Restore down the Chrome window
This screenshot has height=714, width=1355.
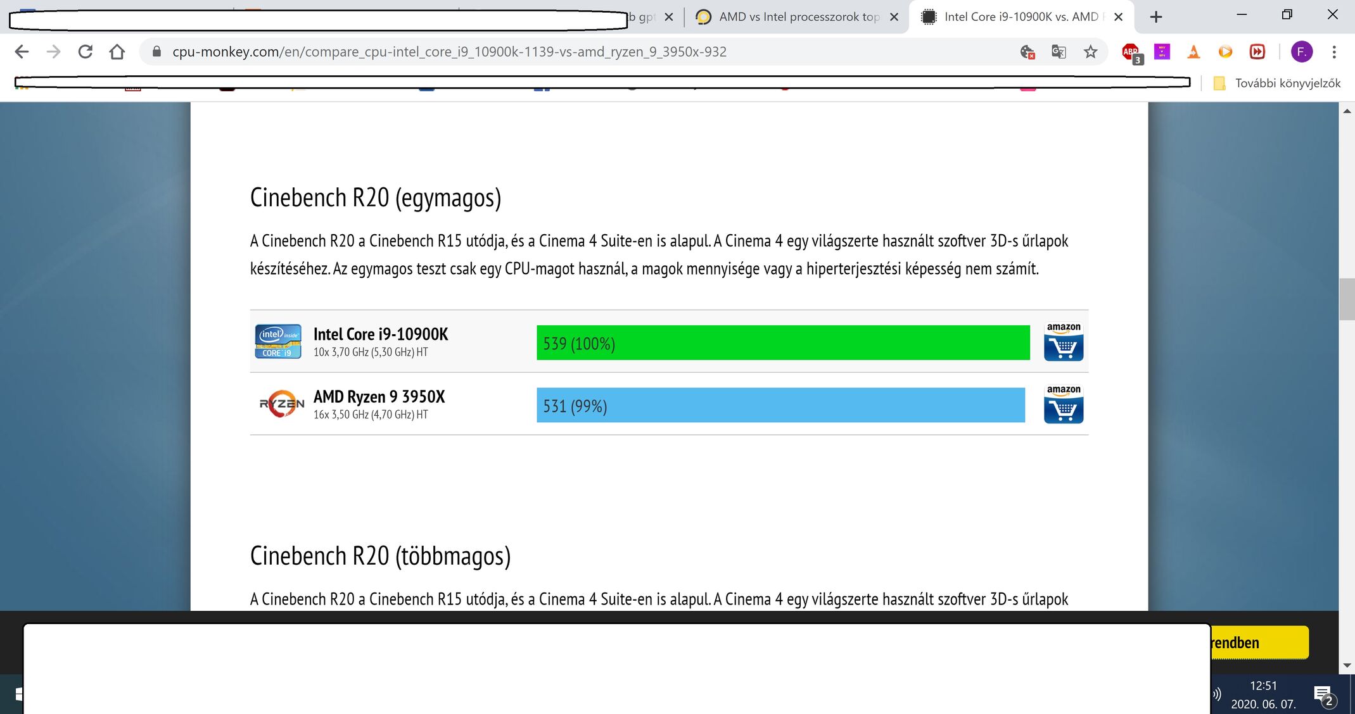(x=1287, y=15)
